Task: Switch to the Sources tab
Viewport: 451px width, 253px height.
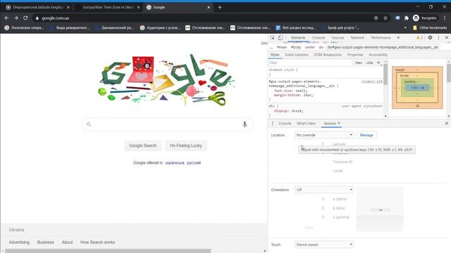Action: point(338,37)
